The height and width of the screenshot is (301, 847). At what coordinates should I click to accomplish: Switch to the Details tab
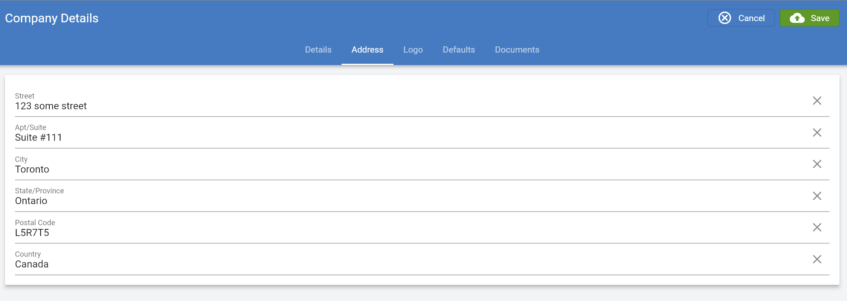coord(318,50)
